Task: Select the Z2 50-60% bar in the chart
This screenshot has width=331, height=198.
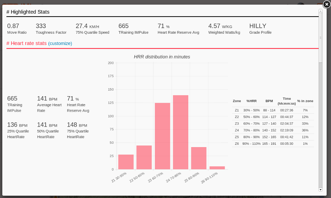Action: (144, 157)
